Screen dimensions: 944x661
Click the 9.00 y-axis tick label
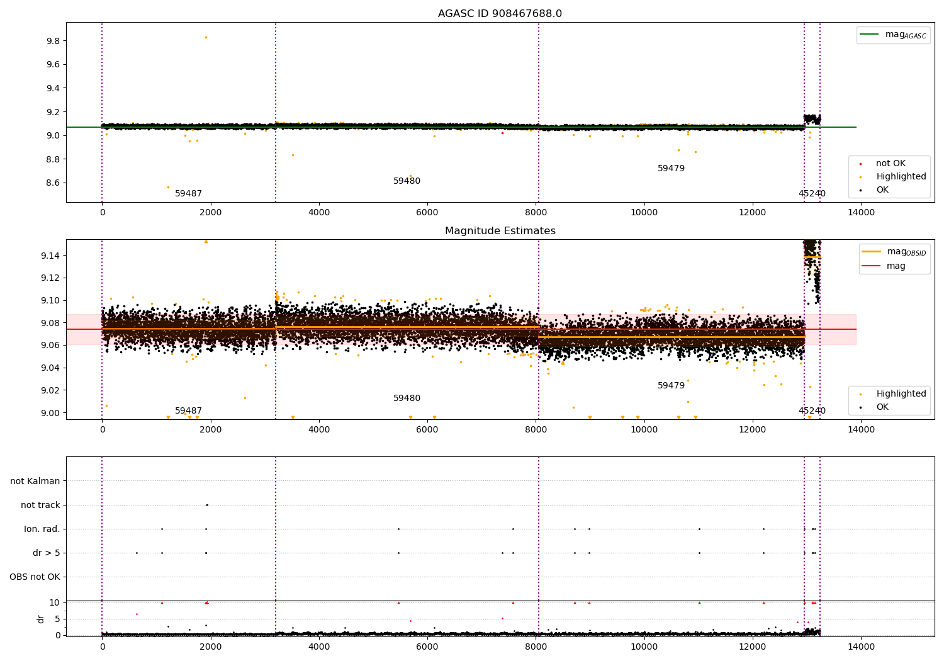tap(50, 413)
